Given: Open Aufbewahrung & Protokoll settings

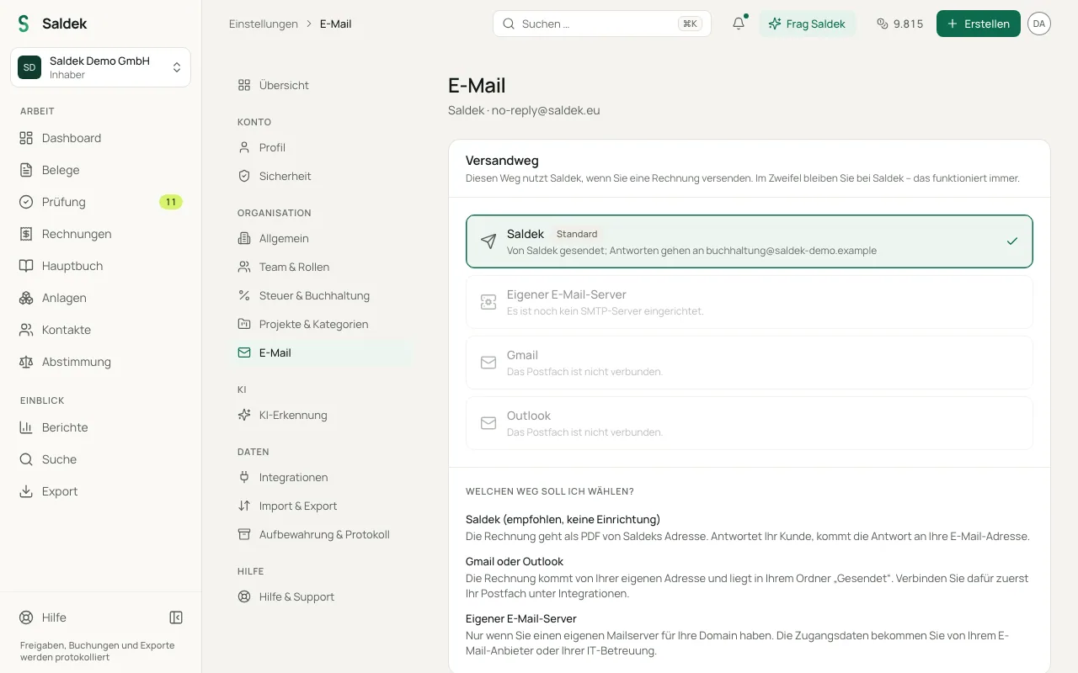Looking at the screenshot, I should [320, 534].
